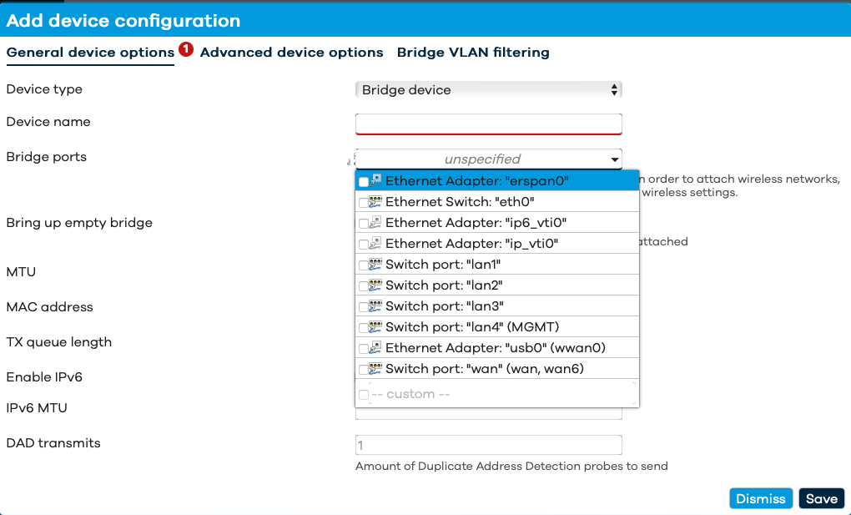Tick the lan4 (MGMT) checkbox
The image size is (851, 515).
pyautogui.click(x=364, y=328)
